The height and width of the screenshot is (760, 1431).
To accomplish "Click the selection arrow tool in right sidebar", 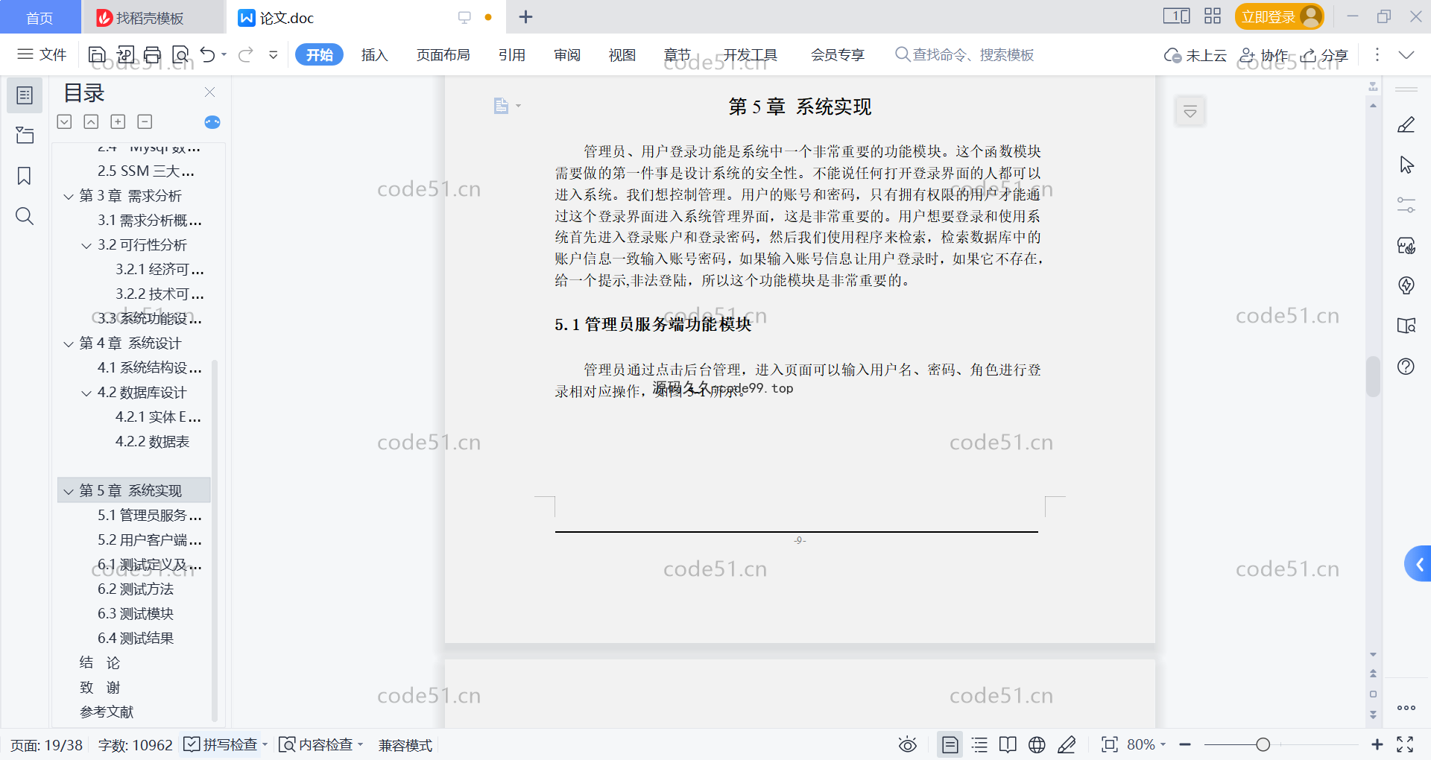I will pos(1406,165).
